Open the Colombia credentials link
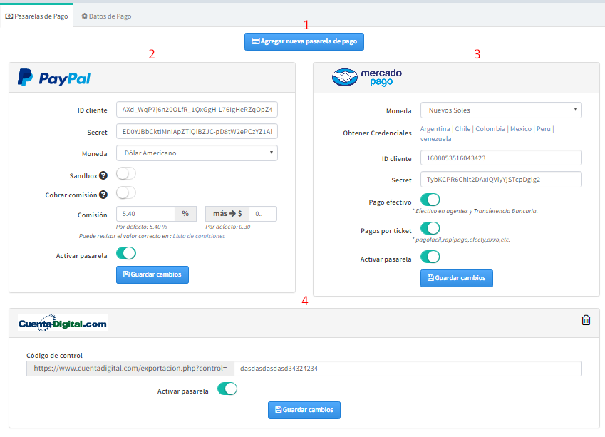 pos(490,128)
